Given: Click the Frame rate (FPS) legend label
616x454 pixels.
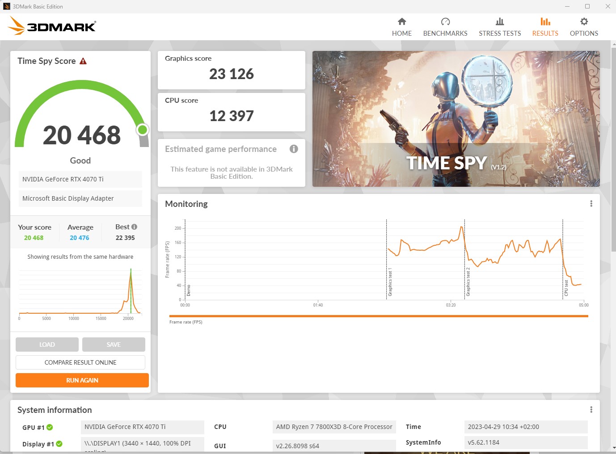Looking at the screenshot, I should (186, 322).
